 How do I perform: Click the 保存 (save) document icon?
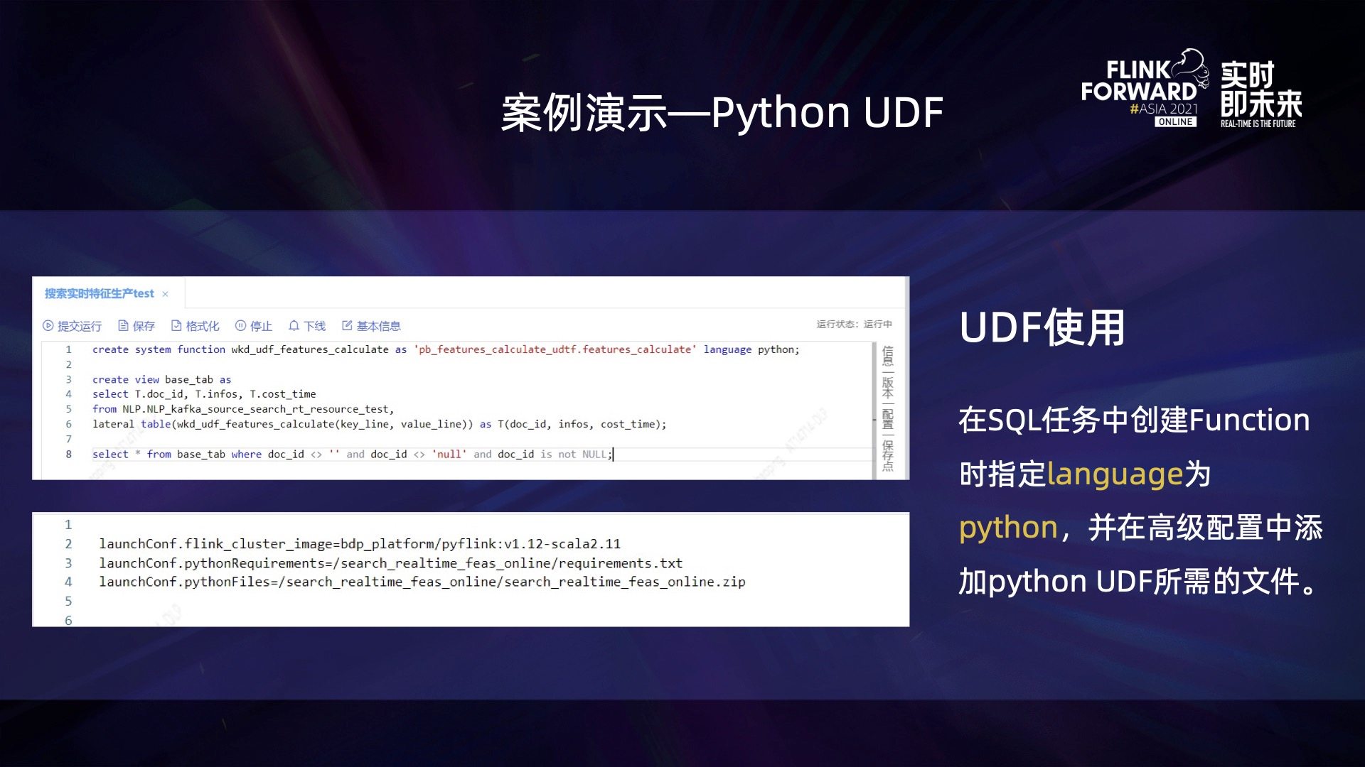point(123,326)
